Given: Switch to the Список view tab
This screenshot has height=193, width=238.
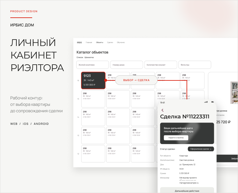Looking at the screenshot, I should [80, 57].
